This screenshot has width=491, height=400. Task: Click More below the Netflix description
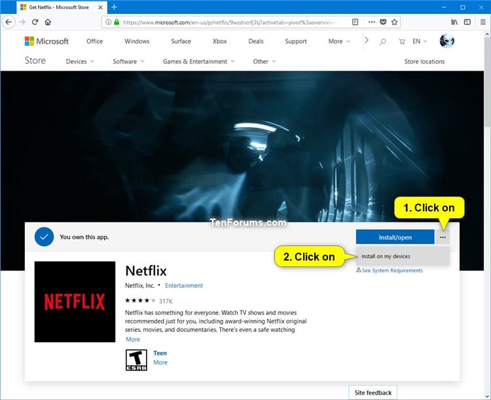(133, 339)
